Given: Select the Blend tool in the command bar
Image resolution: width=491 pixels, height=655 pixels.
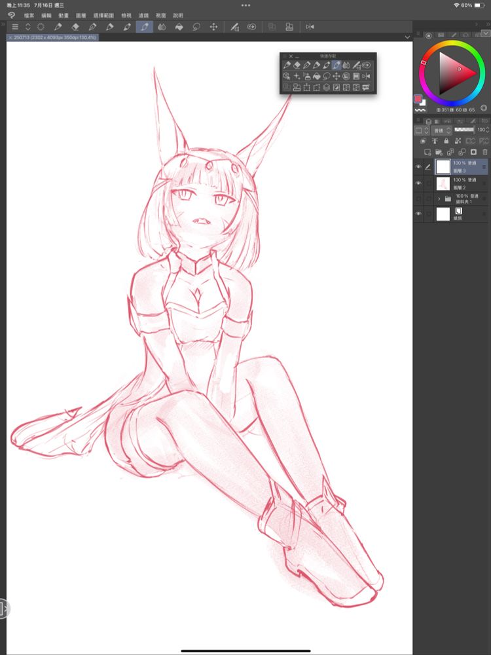Looking at the screenshot, I should pos(162,27).
